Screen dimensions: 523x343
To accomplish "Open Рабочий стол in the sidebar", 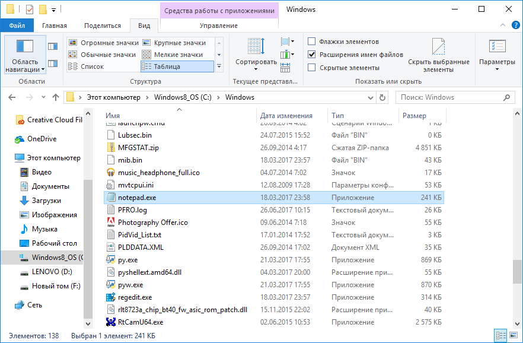I will tap(49, 243).
